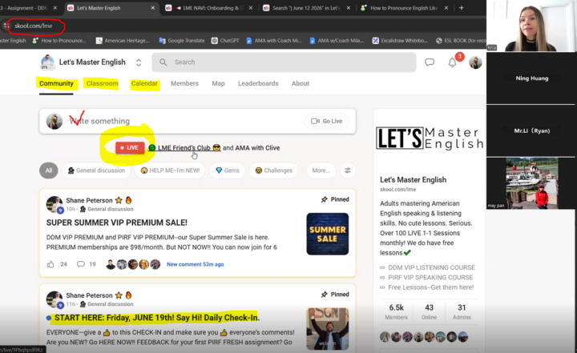Open the START HERE post thumbnail image
Screen dimensions: 577x353
tap(328, 329)
